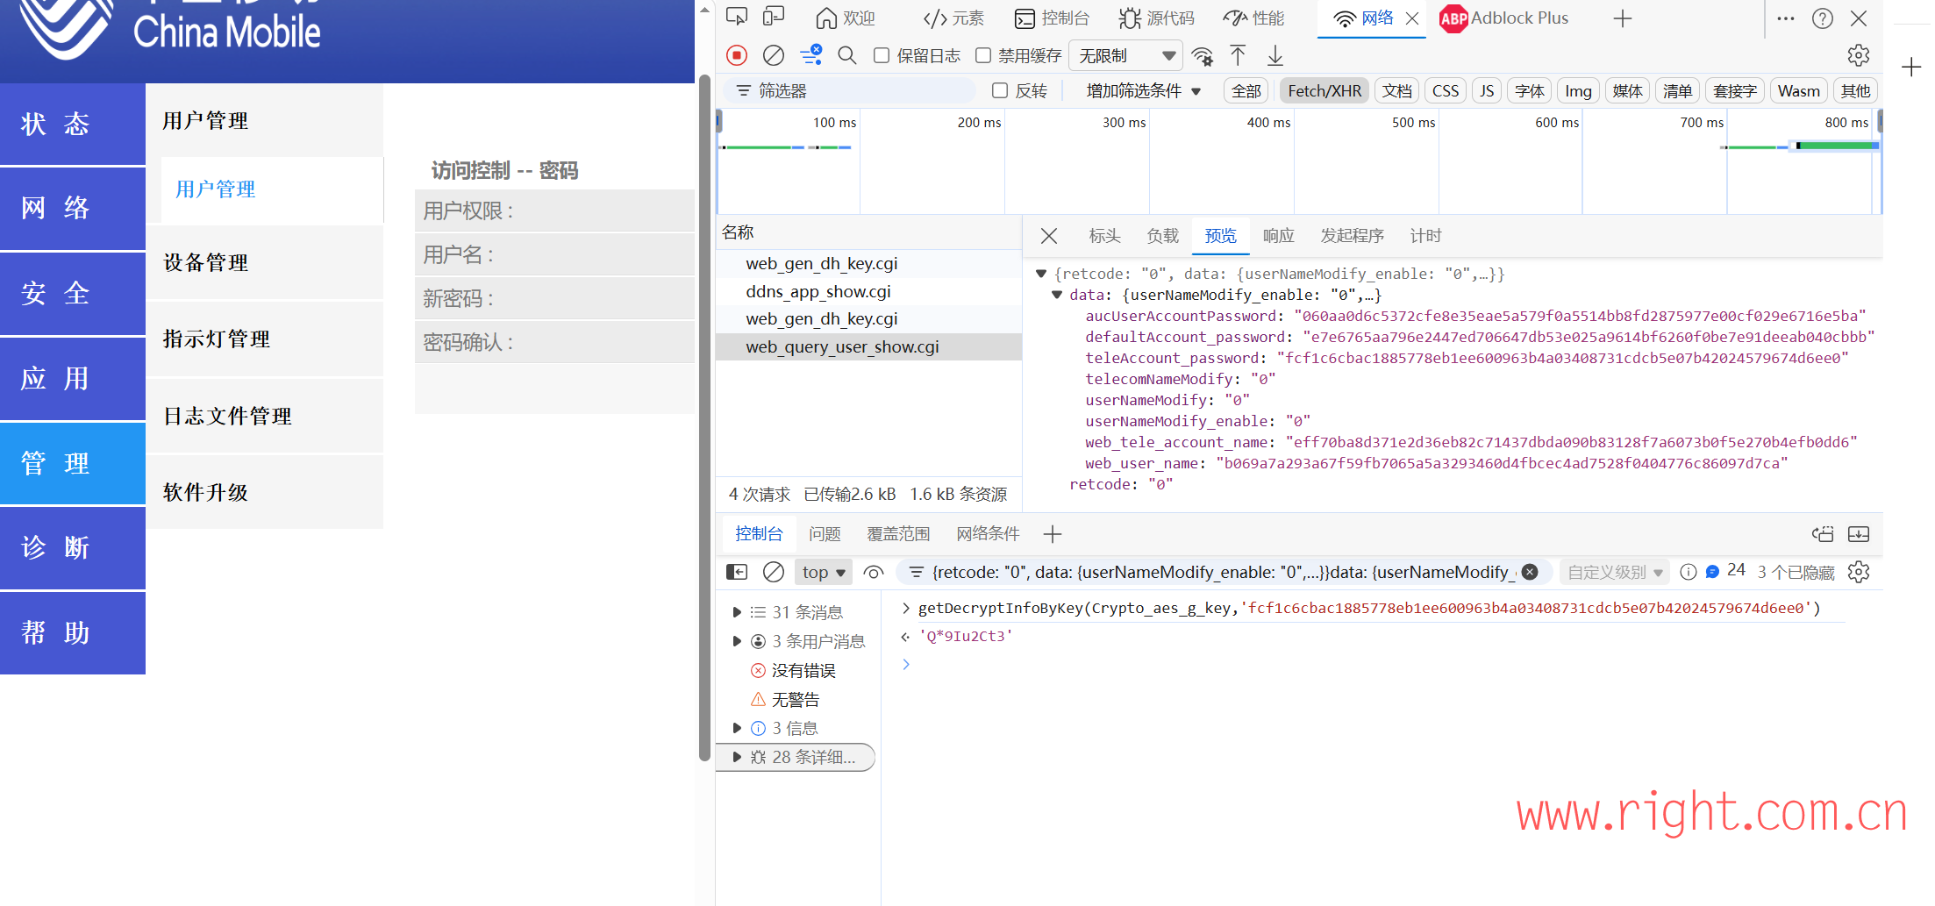Stop recording network log
The image size is (1935, 906).
[737, 56]
